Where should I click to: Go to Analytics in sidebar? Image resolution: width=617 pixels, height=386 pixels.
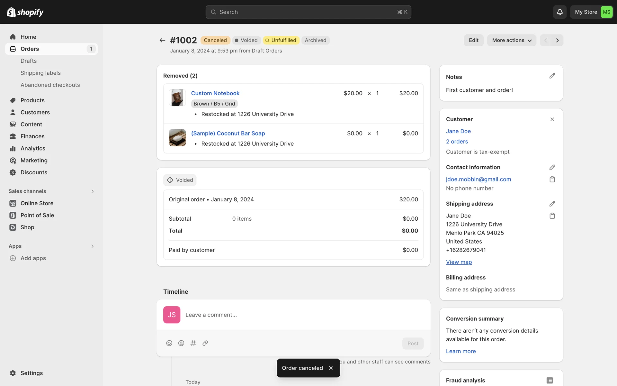(x=33, y=148)
